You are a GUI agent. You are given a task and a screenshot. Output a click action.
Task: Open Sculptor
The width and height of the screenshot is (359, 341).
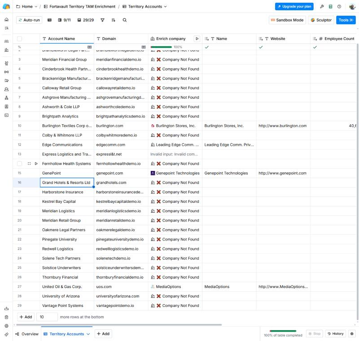click(321, 20)
